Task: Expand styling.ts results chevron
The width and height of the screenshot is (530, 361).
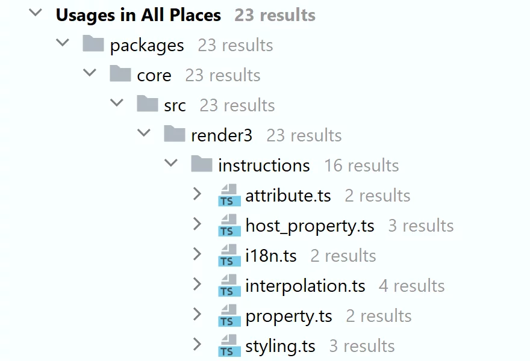Action: [197, 344]
